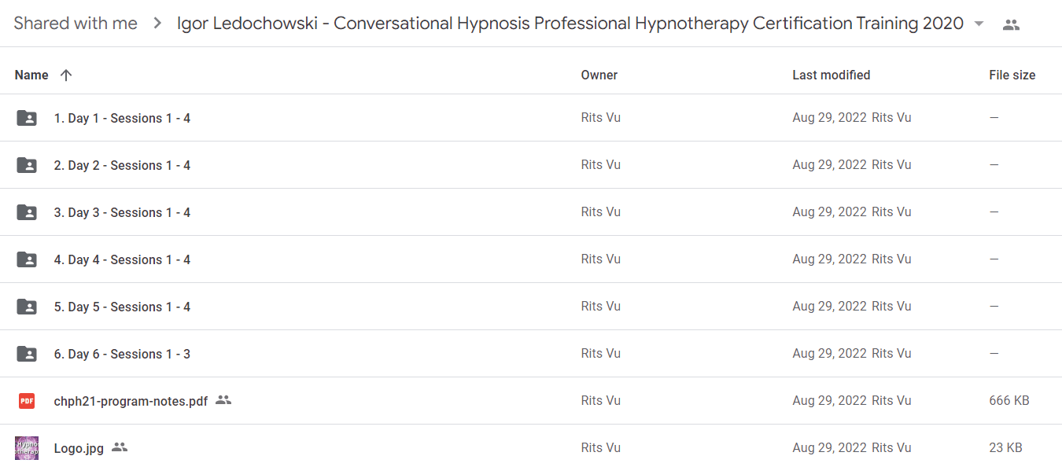Click the shared people icon in breadcrumb header

(x=1011, y=24)
